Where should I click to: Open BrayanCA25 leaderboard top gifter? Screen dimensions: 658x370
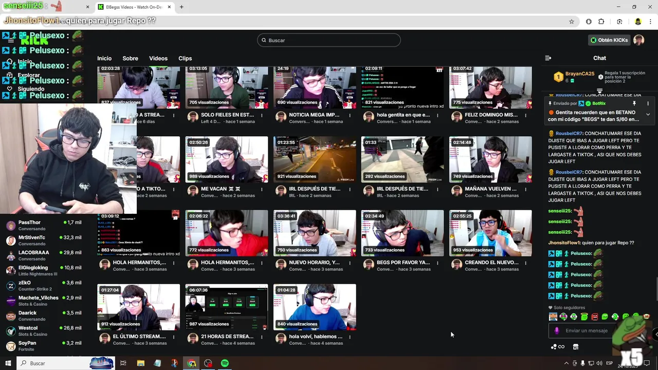574,77
